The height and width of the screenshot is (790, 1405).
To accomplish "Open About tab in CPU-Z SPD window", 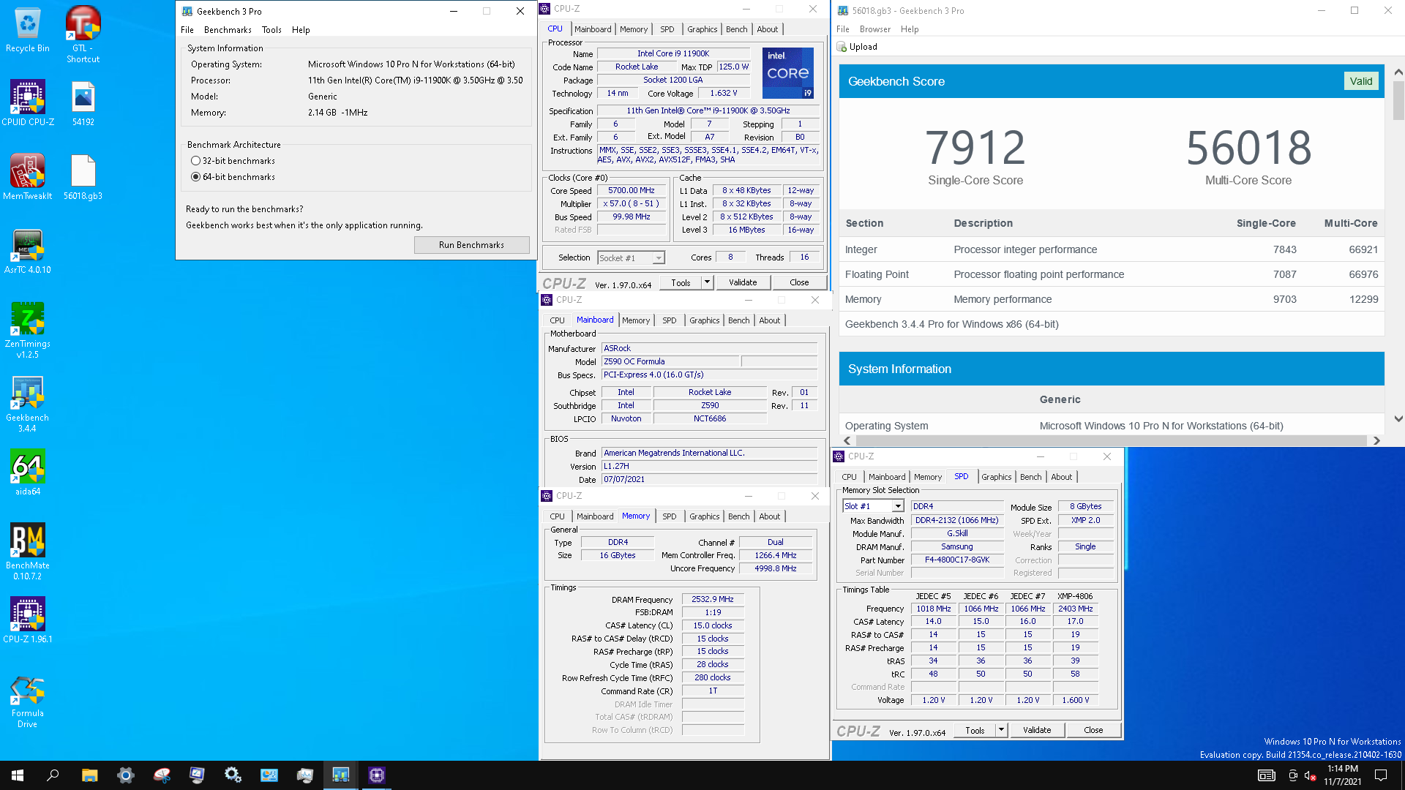I will coord(1061,477).
